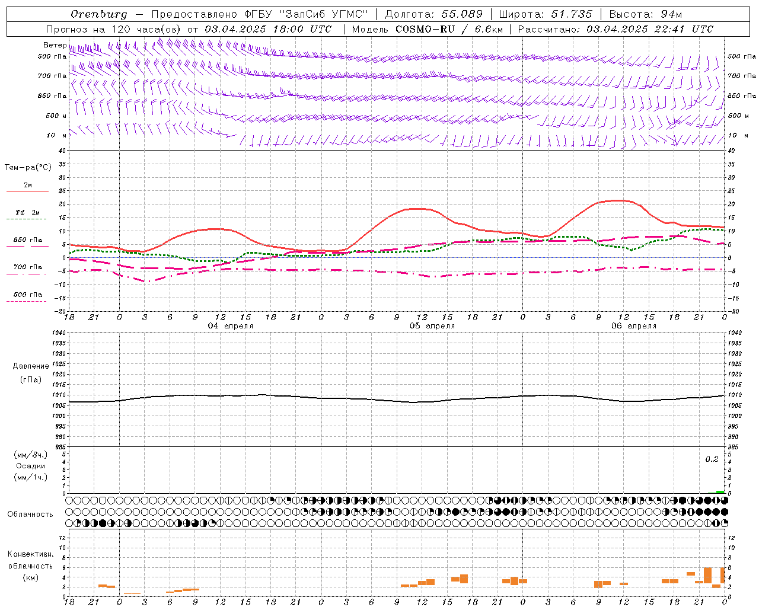Select the 'Тем-ра(°C)' temperature label
This screenshot has height=607, width=759.
pyautogui.click(x=28, y=168)
